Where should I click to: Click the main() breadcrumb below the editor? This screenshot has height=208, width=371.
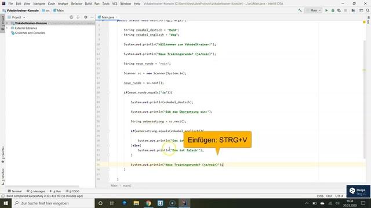127,185
